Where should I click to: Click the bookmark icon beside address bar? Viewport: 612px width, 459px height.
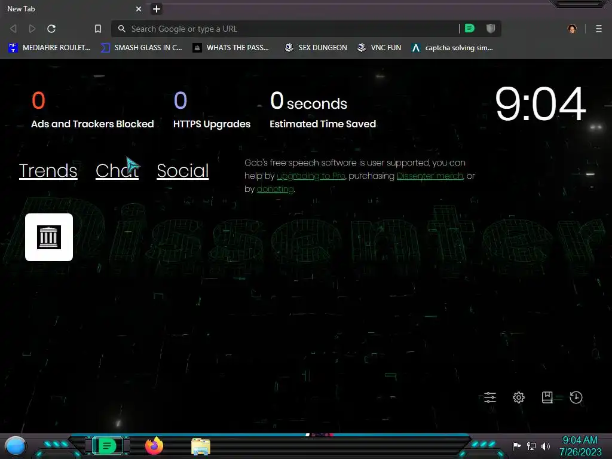pyautogui.click(x=98, y=29)
